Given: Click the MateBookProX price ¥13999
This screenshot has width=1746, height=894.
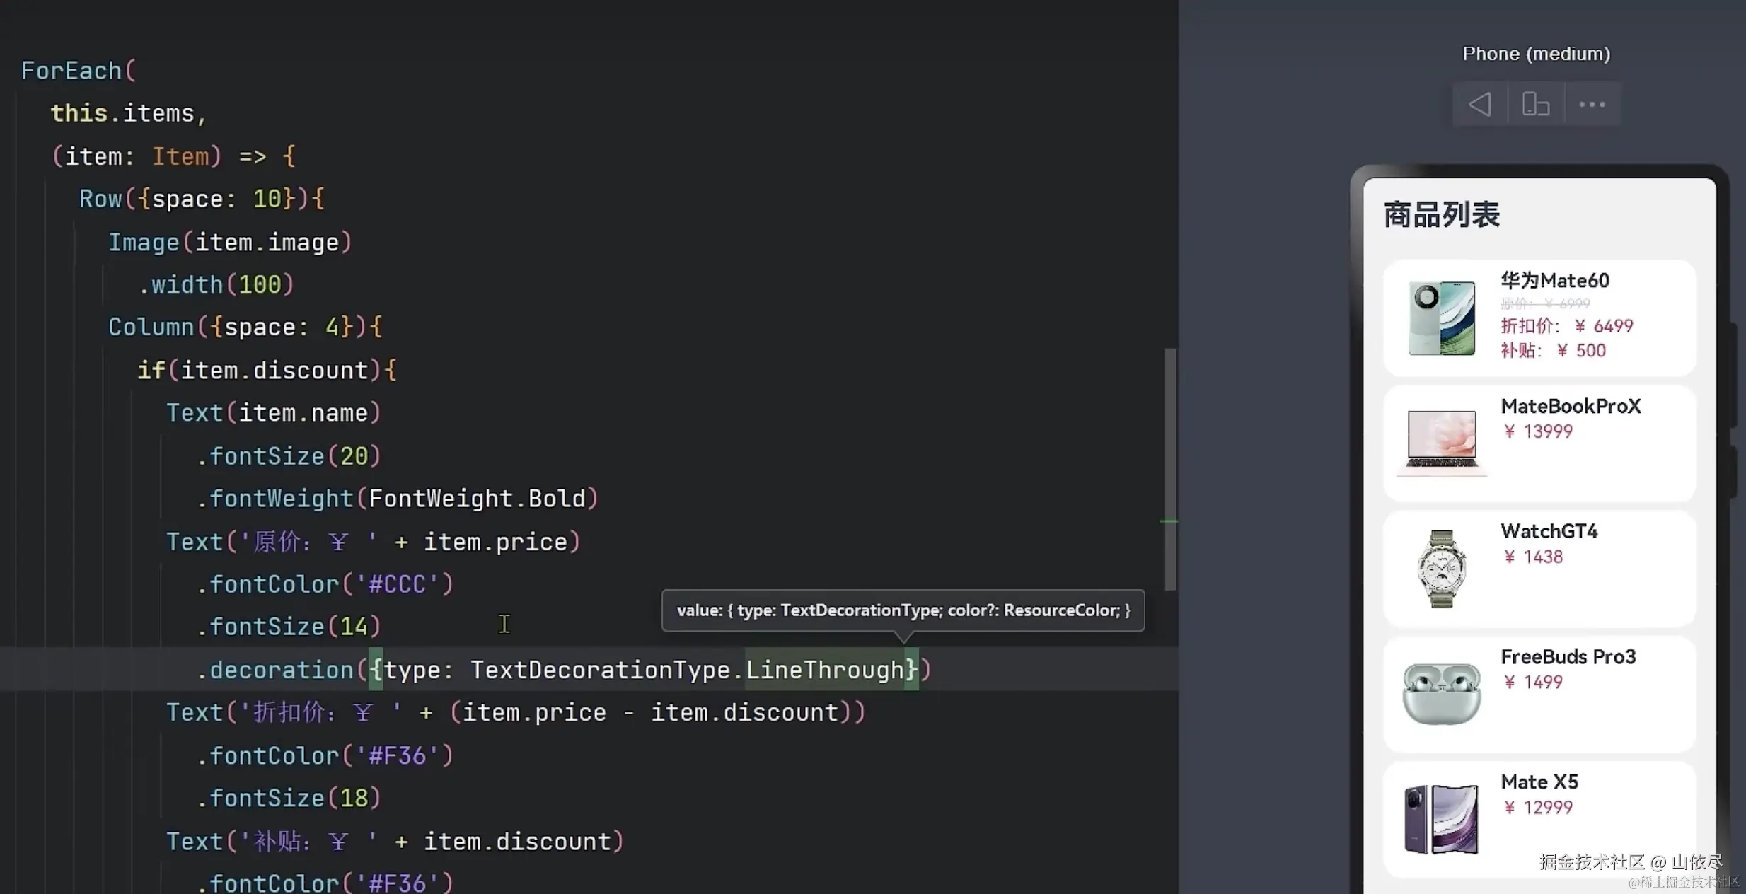Looking at the screenshot, I should 1538,431.
